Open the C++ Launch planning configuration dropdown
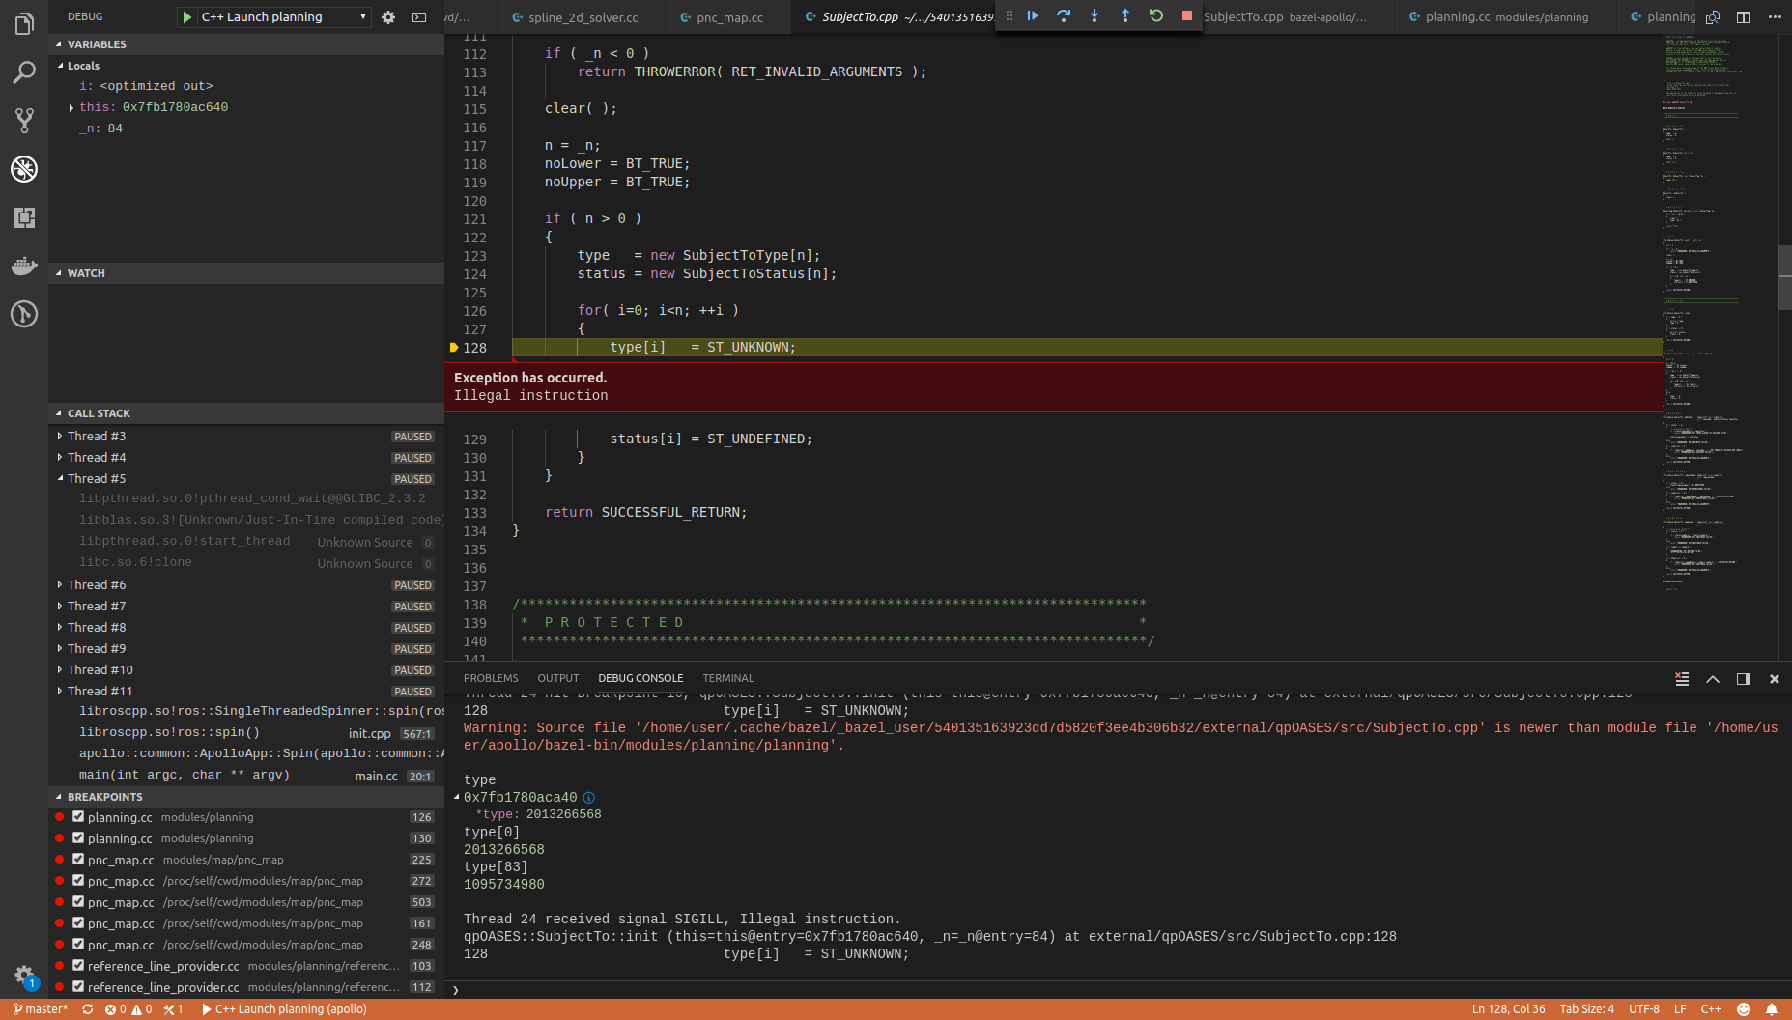 (284, 17)
